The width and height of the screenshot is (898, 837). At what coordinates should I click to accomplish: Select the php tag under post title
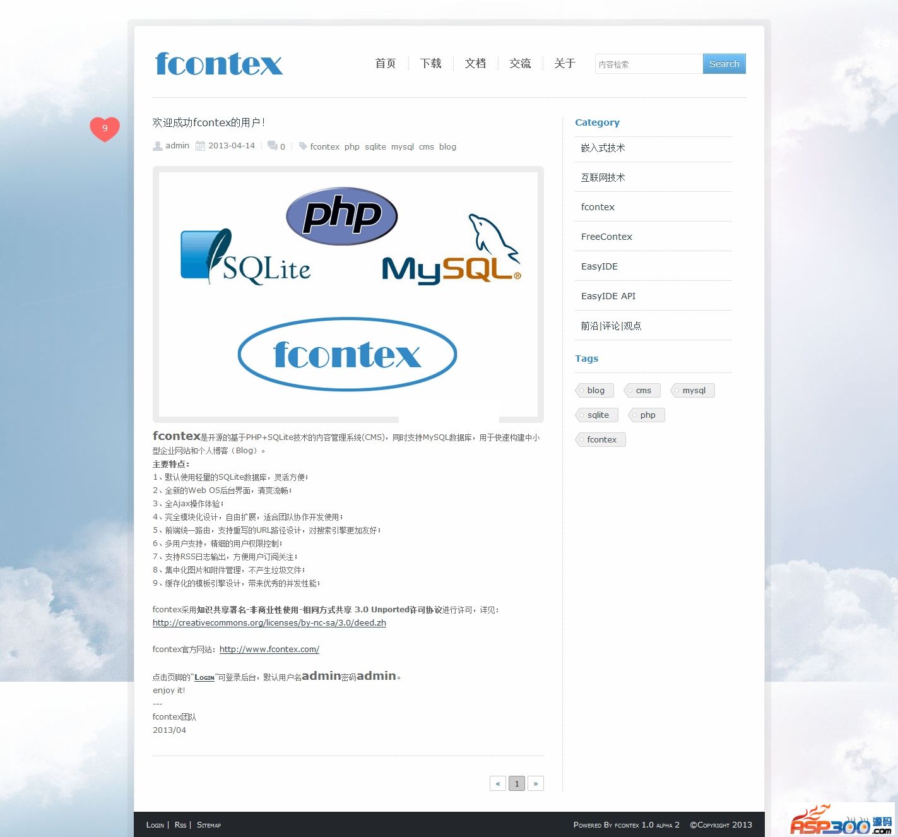click(x=352, y=146)
